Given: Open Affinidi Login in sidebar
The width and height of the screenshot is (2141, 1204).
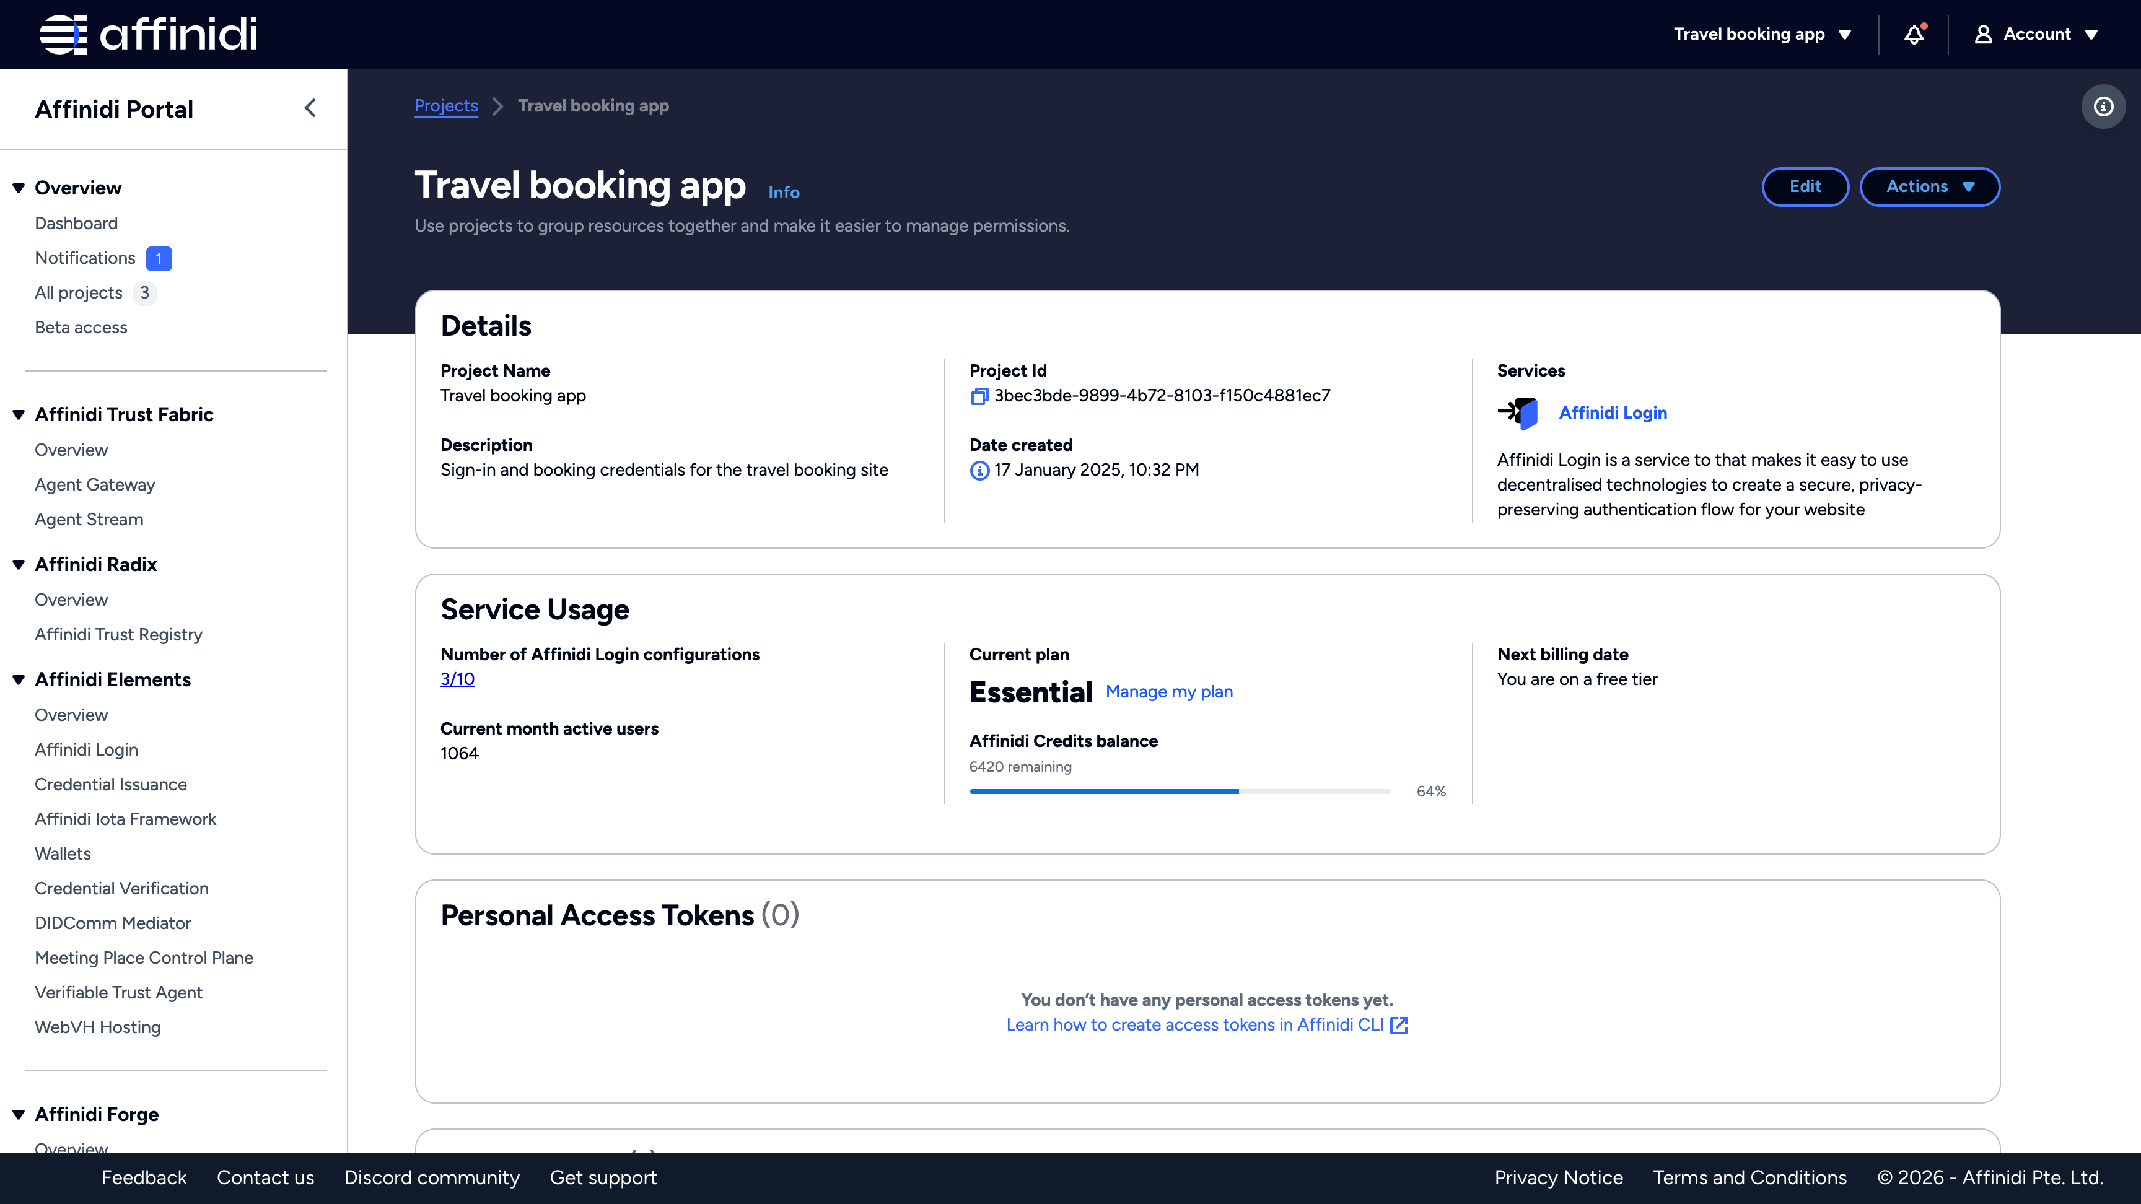Looking at the screenshot, I should click(87, 749).
